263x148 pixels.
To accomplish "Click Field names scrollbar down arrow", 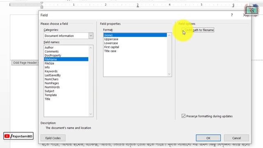I will pyautogui.click(x=90, y=114).
